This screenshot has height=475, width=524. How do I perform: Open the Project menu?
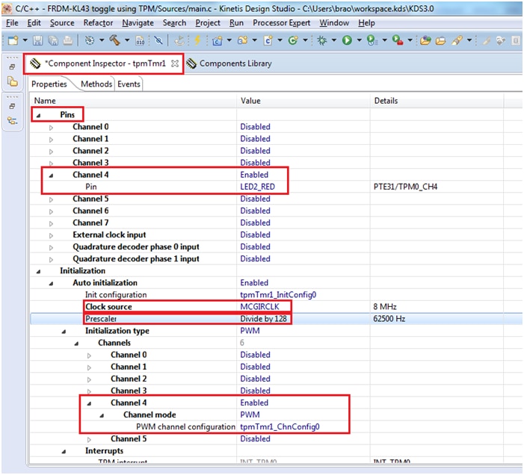(208, 22)
